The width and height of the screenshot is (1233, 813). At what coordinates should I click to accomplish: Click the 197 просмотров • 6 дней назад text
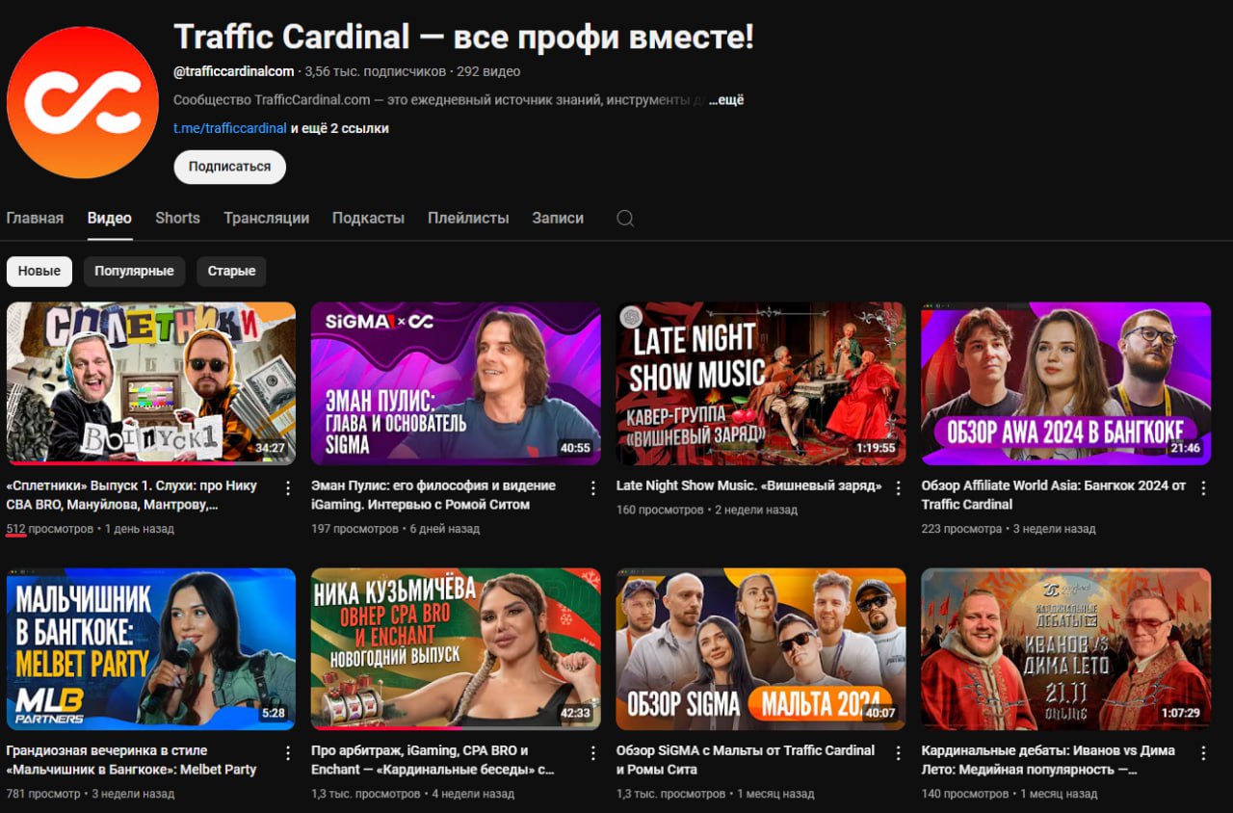tap(395, 529)
